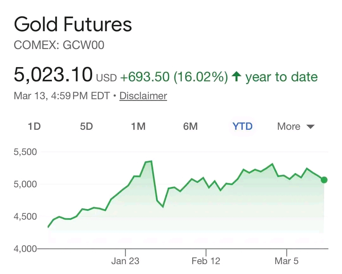Click the +693.50 (16.02%) change figure

point(174,77)
